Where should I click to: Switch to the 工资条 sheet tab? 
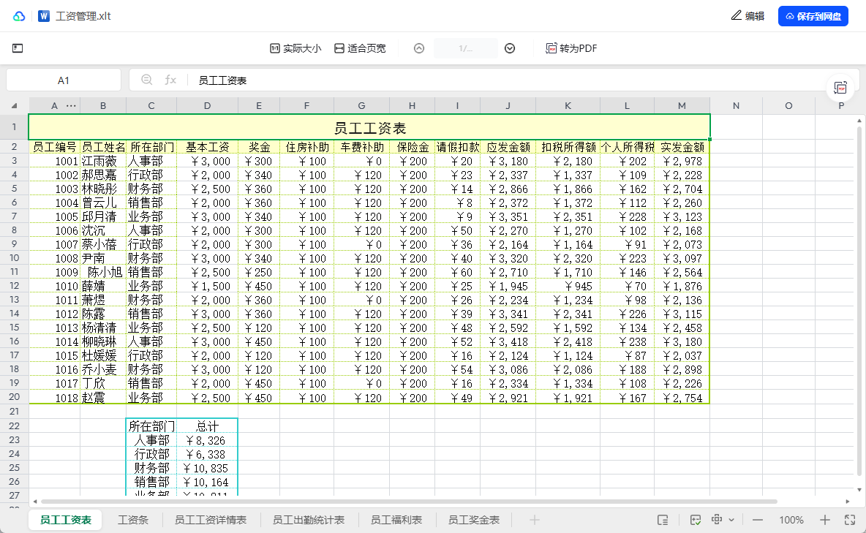pyautogui.click(x=133, y=520)
